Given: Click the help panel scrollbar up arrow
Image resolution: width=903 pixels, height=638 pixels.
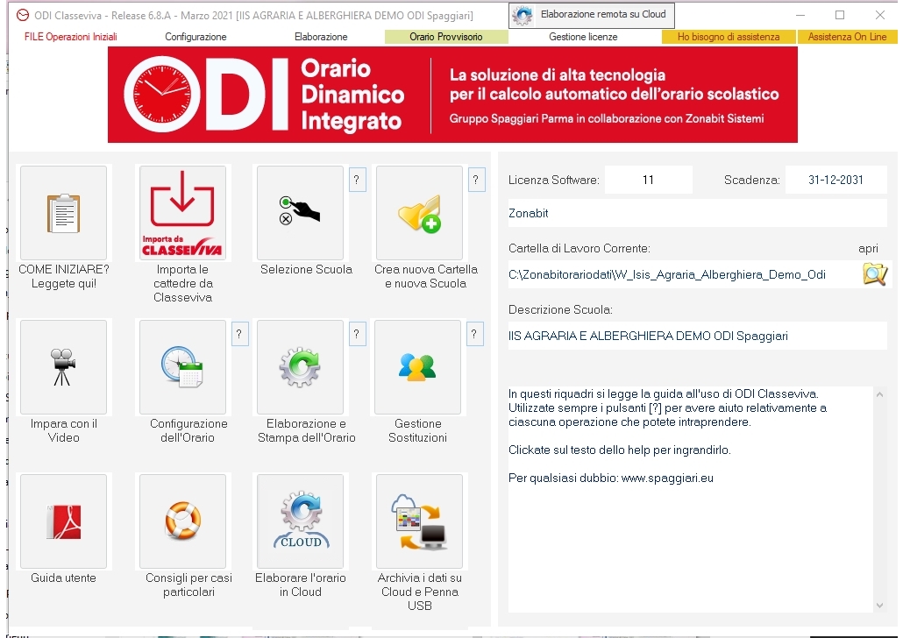Looking at the screenshot, I should click(x=879, y=394).
